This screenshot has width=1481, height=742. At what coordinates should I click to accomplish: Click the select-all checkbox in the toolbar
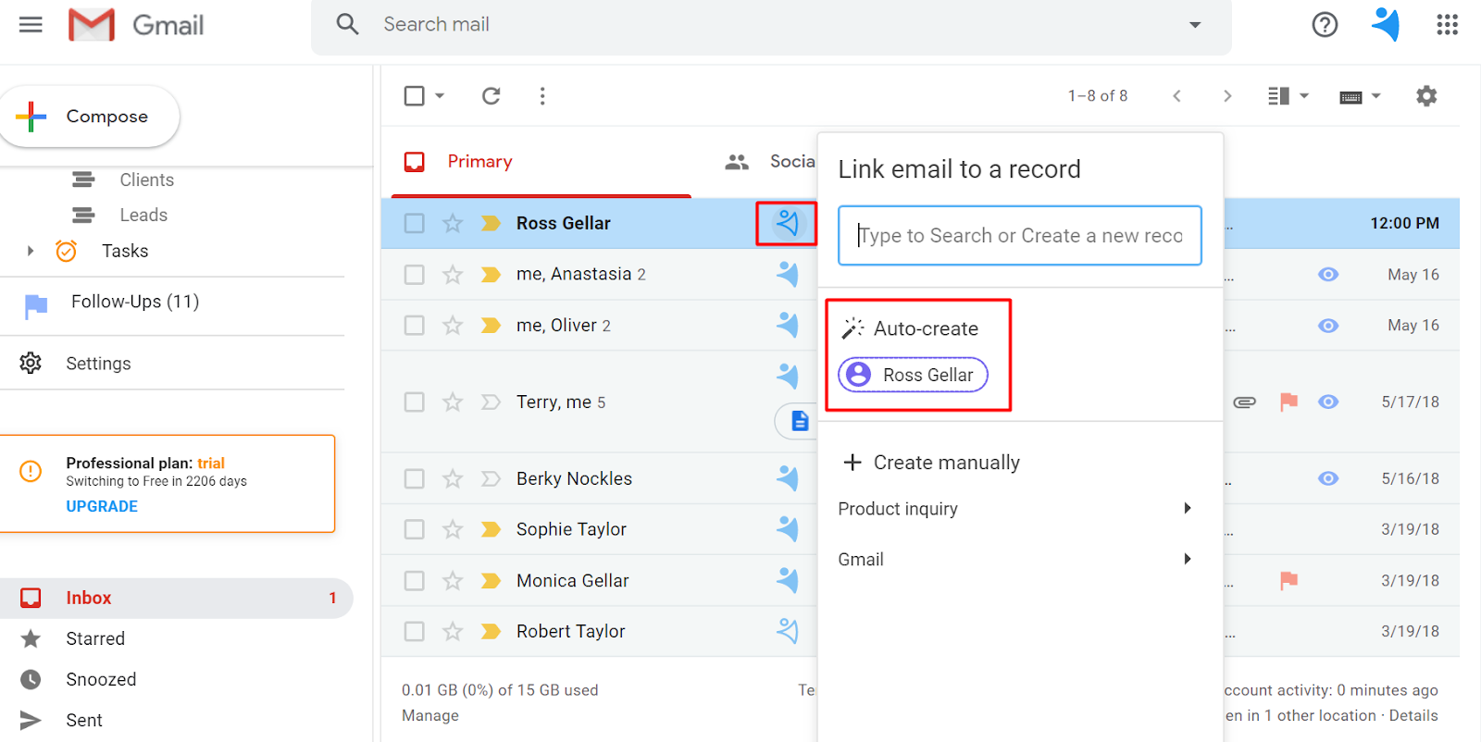[x=415, y=95]
